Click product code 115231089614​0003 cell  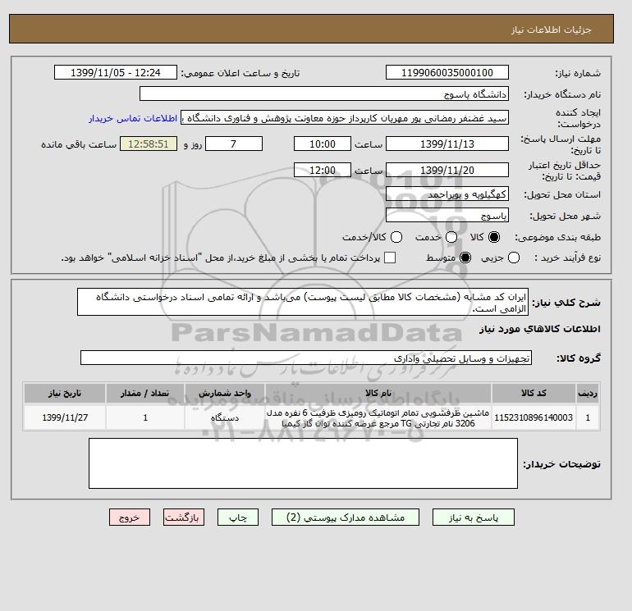534,417
